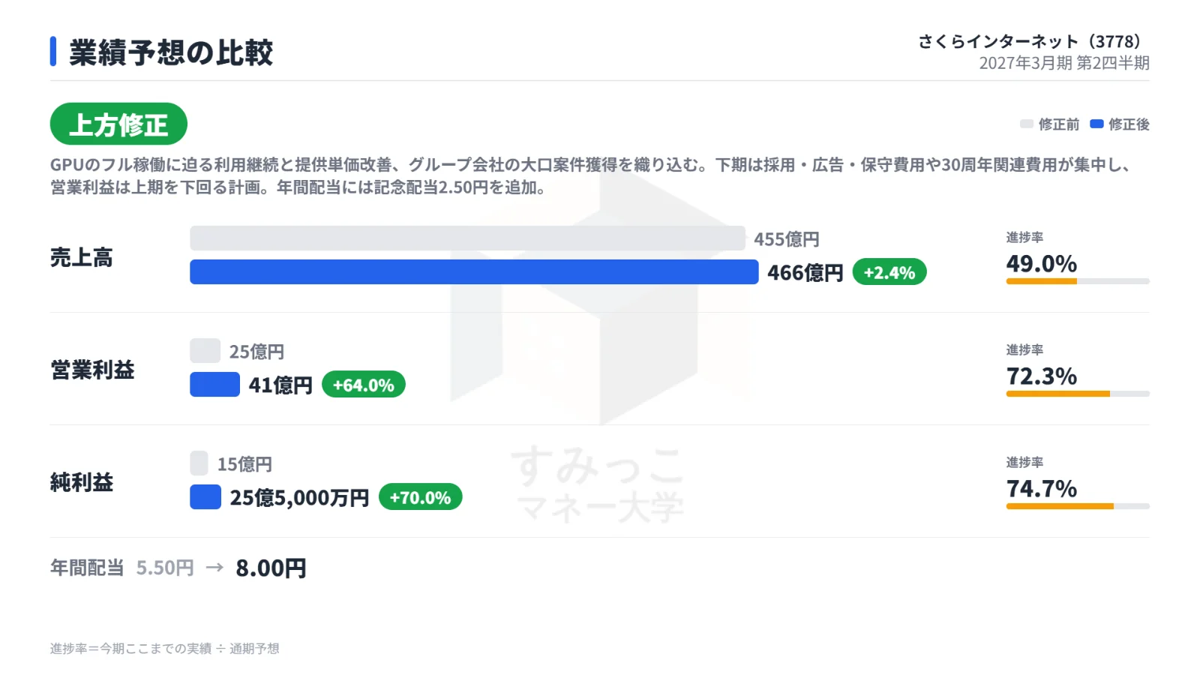Click the 8.00円 revised dividend value

(x=271, y=568)
